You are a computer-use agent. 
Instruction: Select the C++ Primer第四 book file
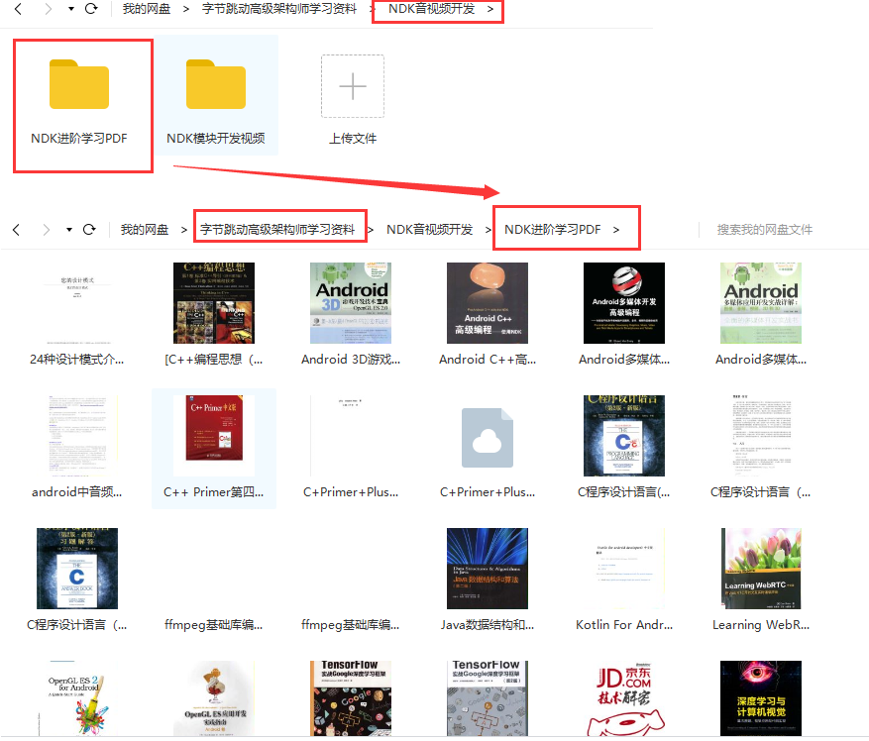coord(214,447)
